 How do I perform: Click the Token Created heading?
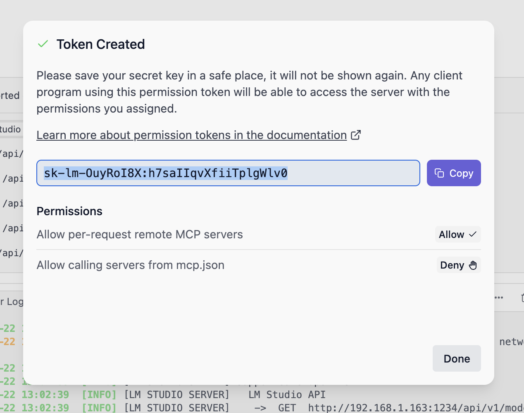tap(100, 44)
